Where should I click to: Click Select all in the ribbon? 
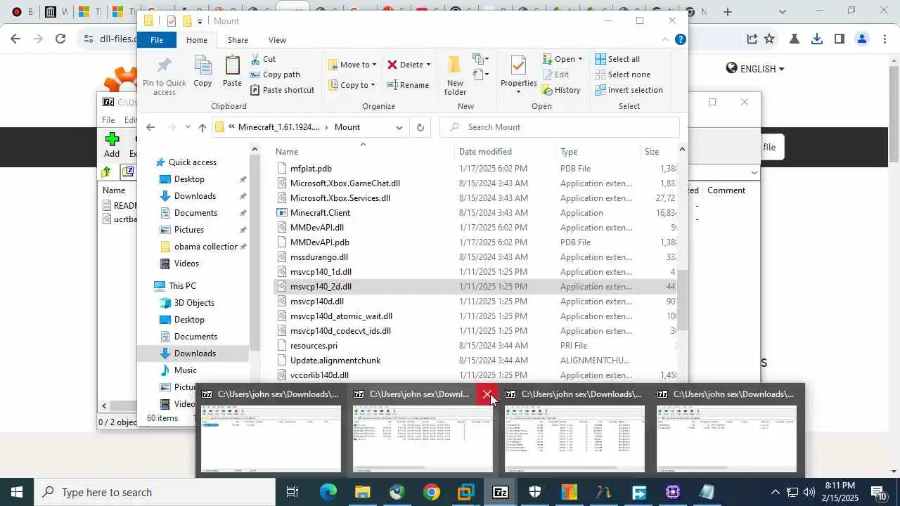click(617, 59)
